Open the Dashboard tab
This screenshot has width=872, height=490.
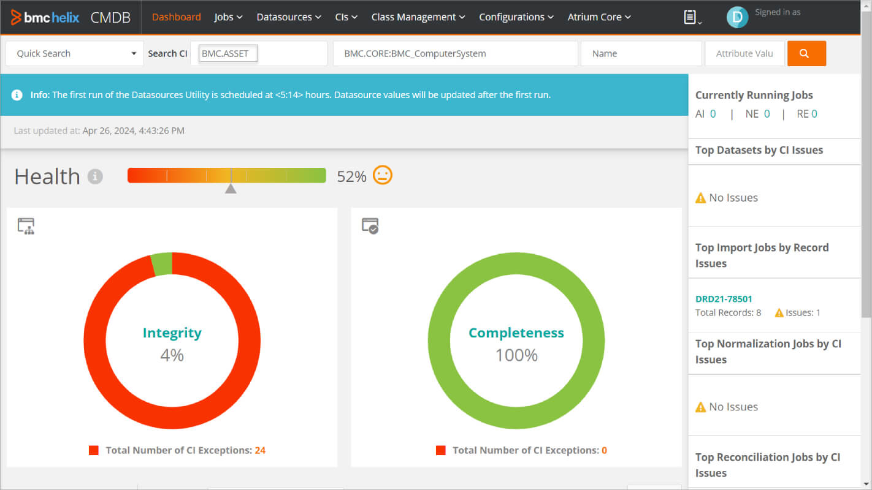tap(177, 17)
